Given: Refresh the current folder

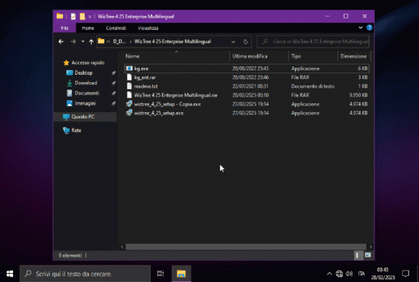Looking at the screenshot, I should [x=245, y=42].
